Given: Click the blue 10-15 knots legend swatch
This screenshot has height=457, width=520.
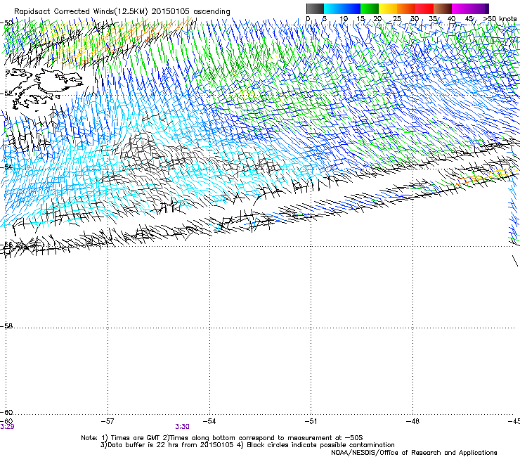Looking at the screenshot, I should pyautogui.click(x=351, y=8).
